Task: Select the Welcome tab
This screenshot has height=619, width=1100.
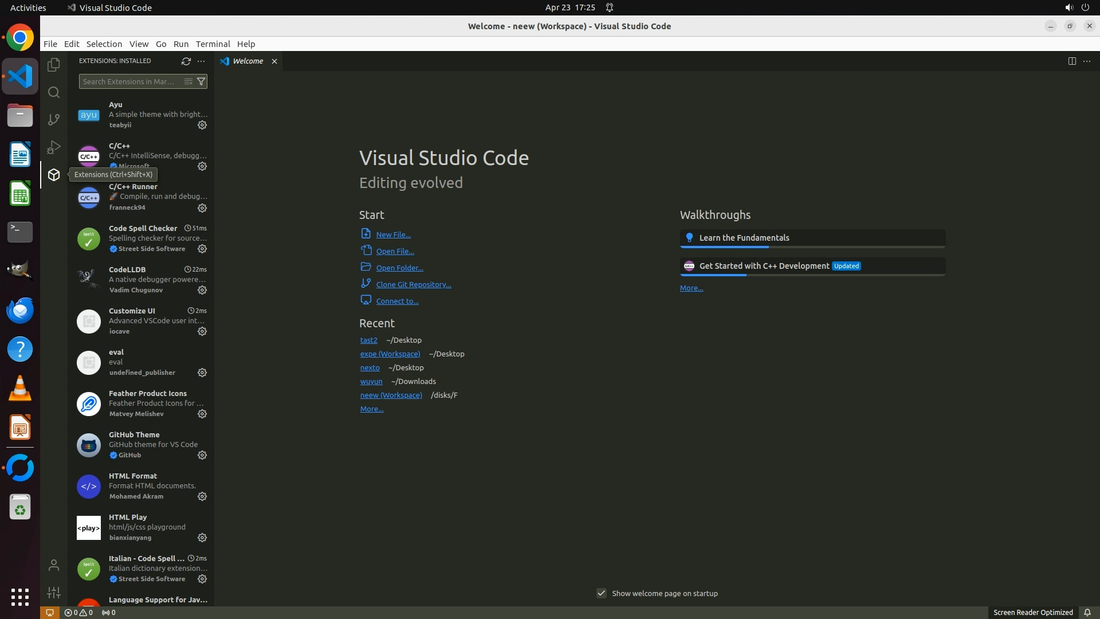Action: [x=247, y=61]
